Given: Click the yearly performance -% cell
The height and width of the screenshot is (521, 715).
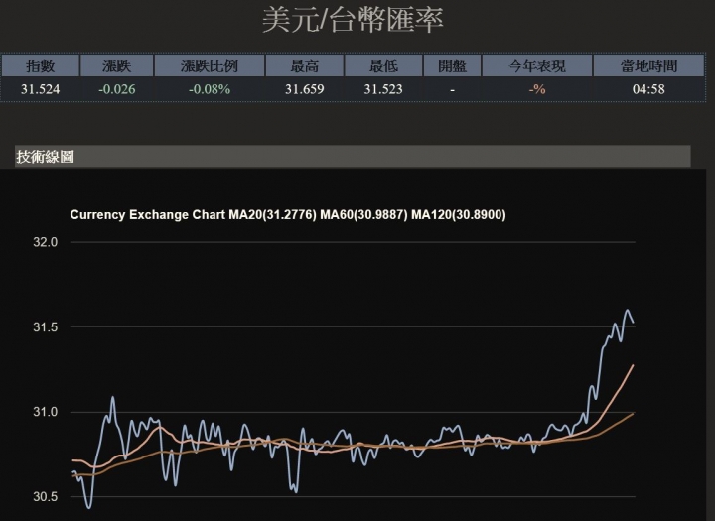Looking at the screenshot, I should 536,89.
